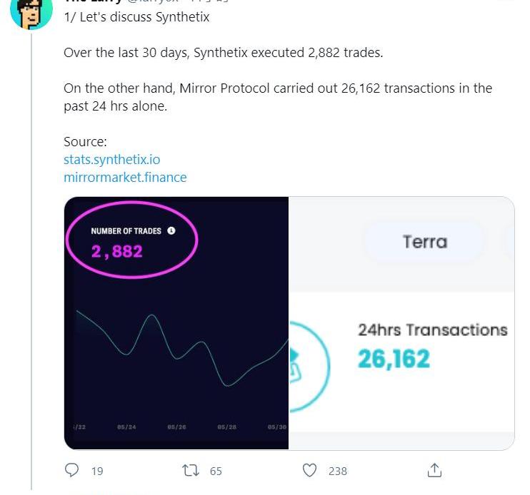Click the 26,162 transactions figure
The width and height of the screenshot is (530, 495).
click(394, 358)
